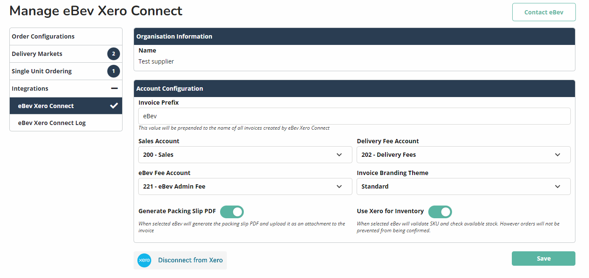Viewport: 589px width, 278px height.
Task: Open the Delivery Fee Account dropdown
Action: pyautogui.click(x=463, y=155)
